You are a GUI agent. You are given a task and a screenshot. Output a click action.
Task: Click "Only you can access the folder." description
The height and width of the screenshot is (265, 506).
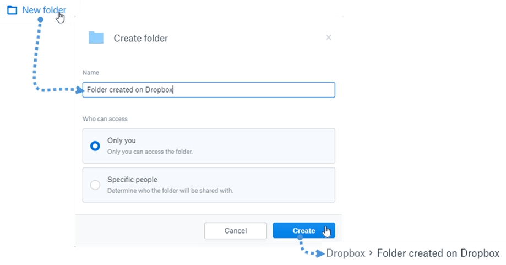click(x=150, y=152)
